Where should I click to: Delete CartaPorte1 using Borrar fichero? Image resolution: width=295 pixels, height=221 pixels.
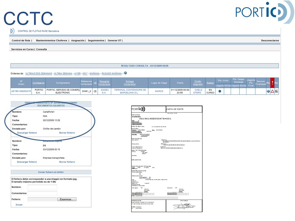[67, 133]
